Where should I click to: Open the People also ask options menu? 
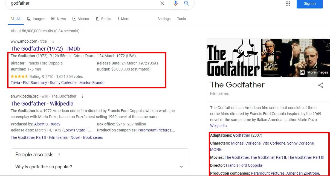[59, 155]
